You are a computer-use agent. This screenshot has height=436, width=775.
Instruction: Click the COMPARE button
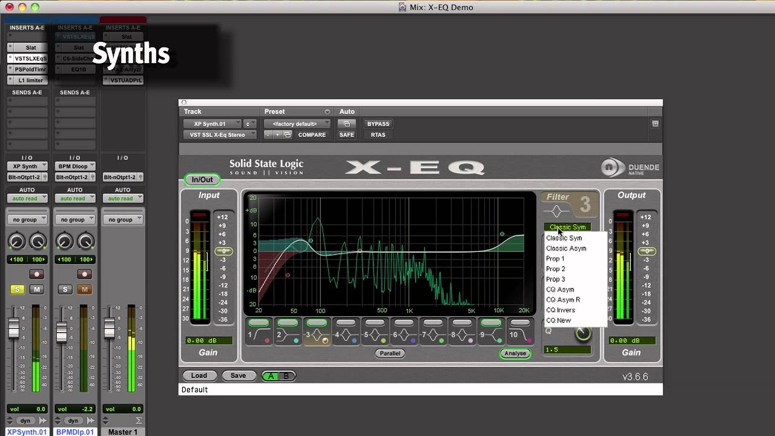312,134
